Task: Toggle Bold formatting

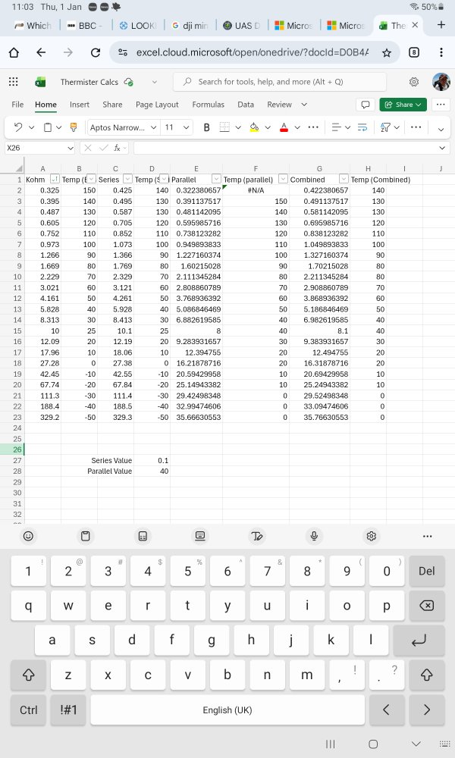Action: pos(206,127)
